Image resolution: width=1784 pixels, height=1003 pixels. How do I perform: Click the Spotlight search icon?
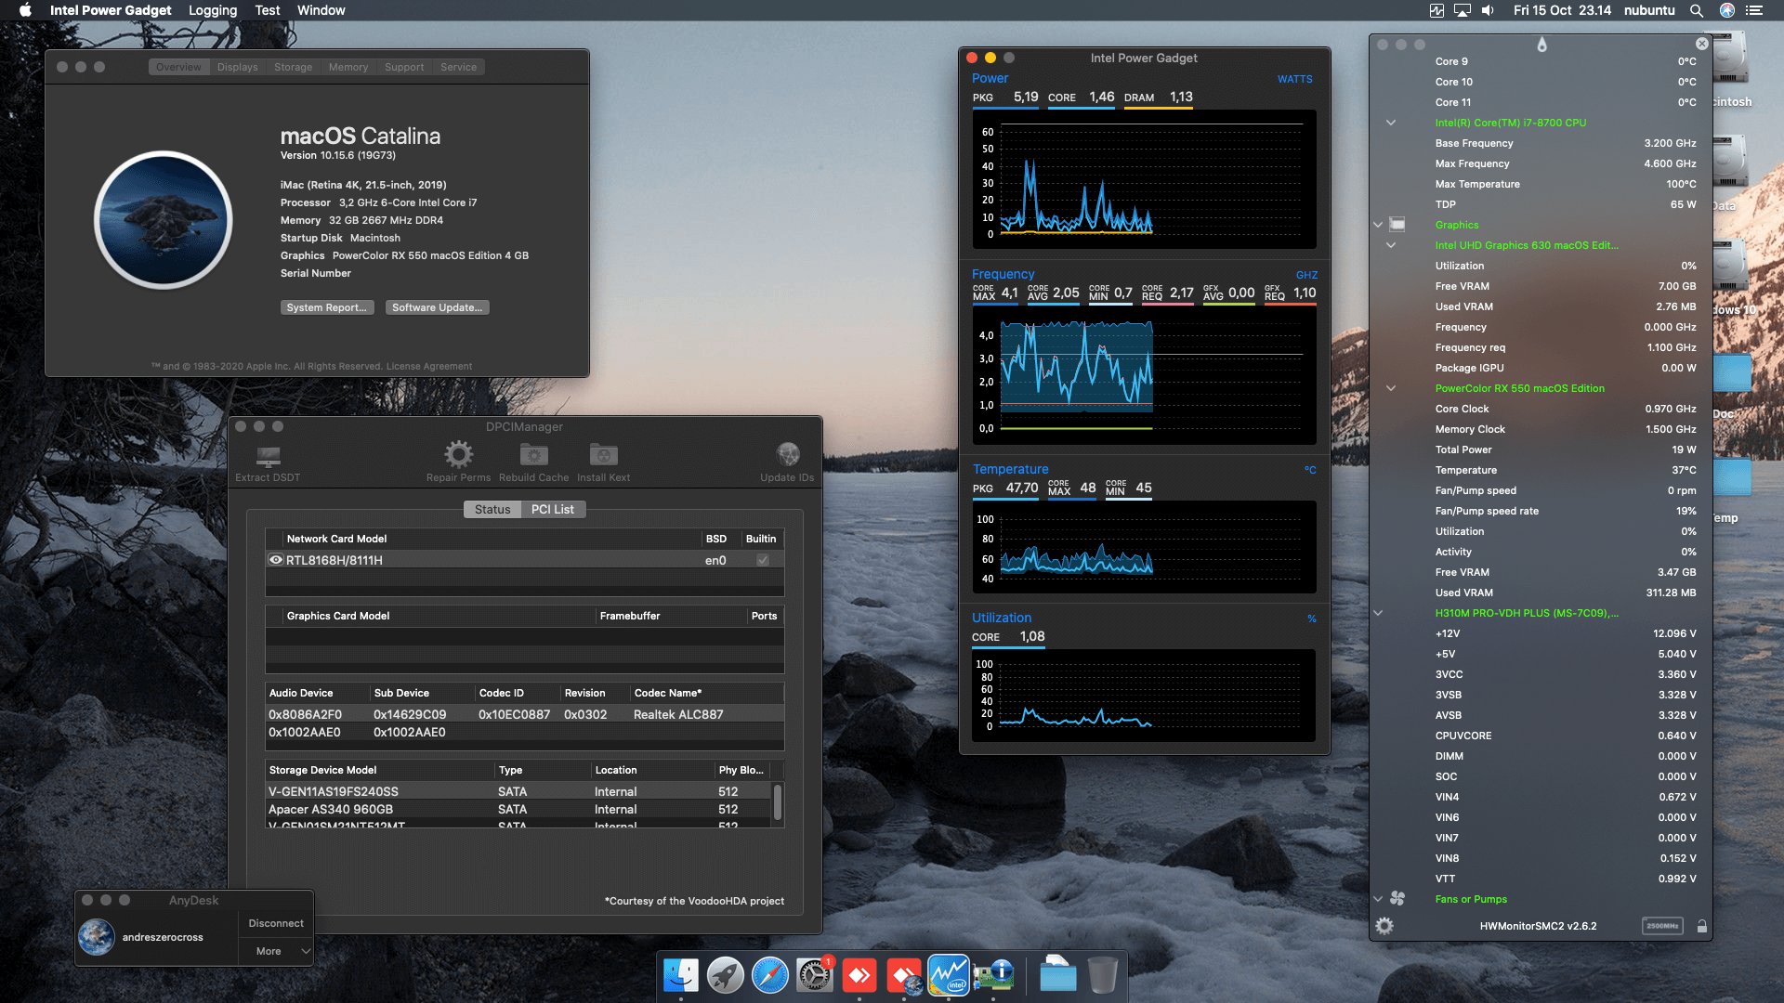click(1696, 10)
